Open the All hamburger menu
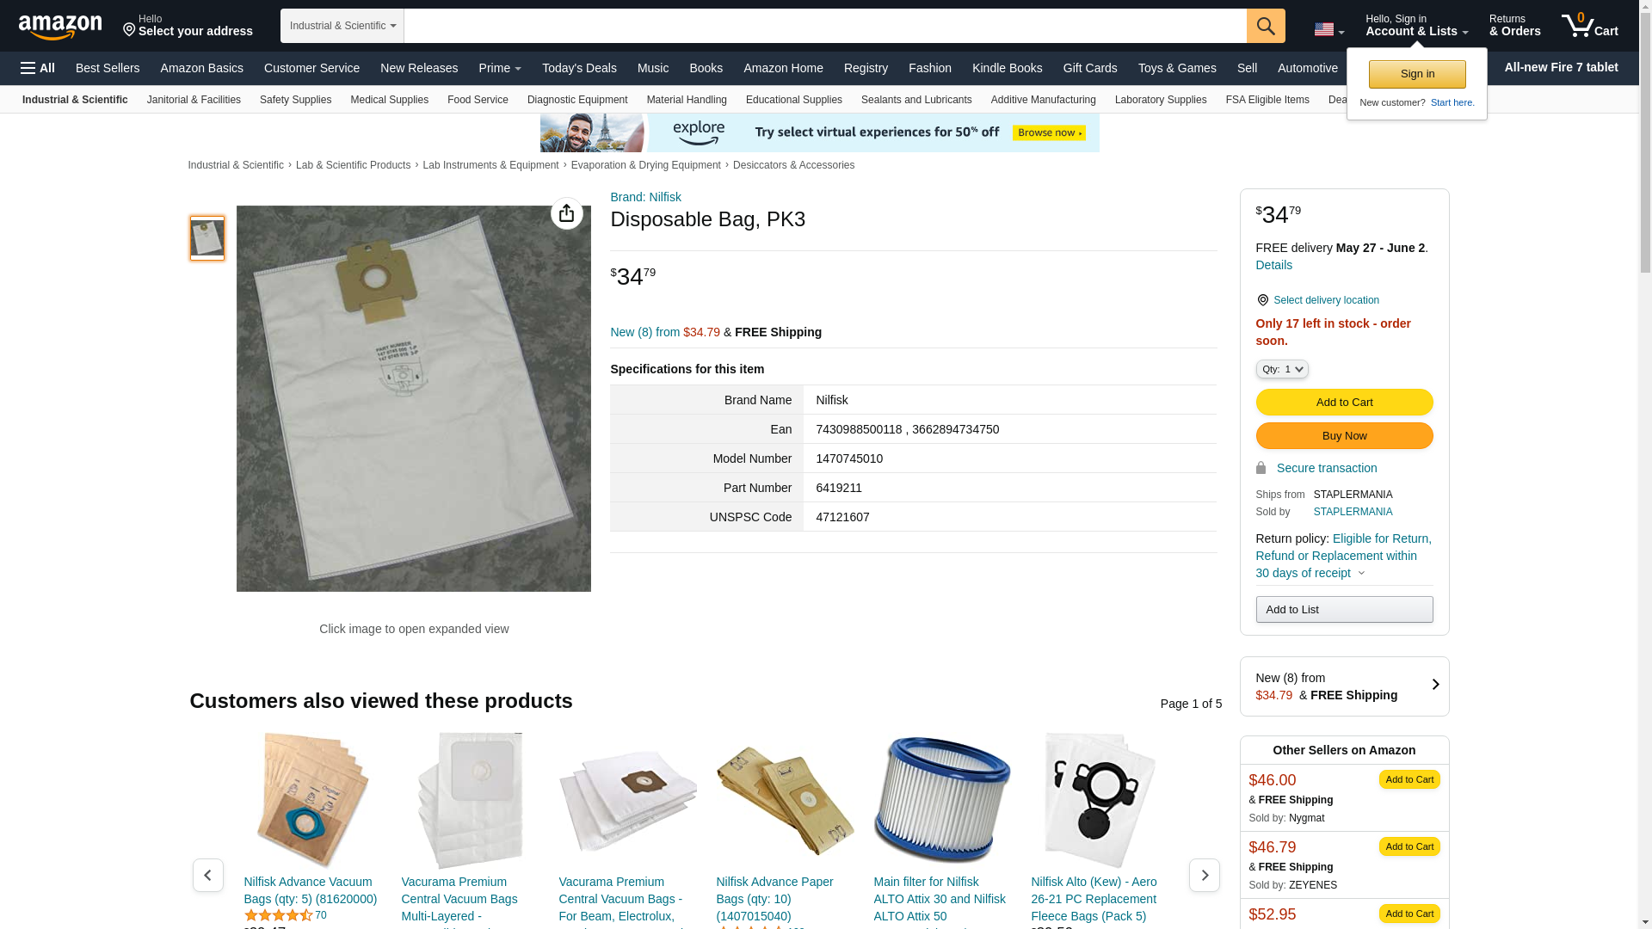The height and width of the screenshot is (929, 1652). click(x=38, y=68)
